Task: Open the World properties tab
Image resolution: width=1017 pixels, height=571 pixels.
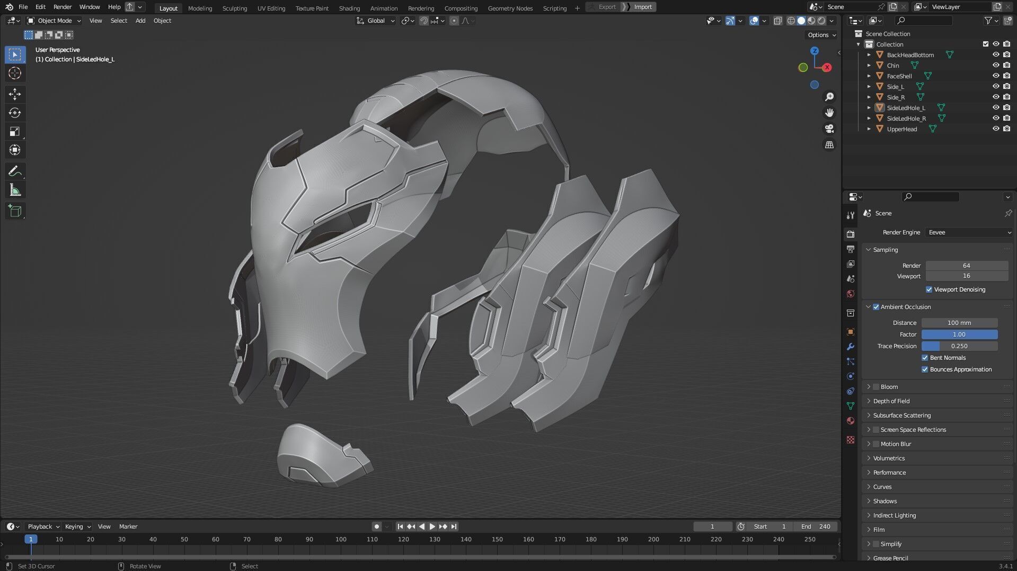Action: click(x=851, y=294)
